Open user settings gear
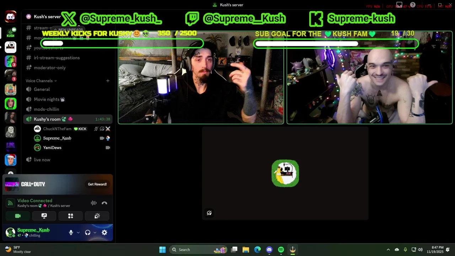455x256 pixels. [x=104, y=233]
